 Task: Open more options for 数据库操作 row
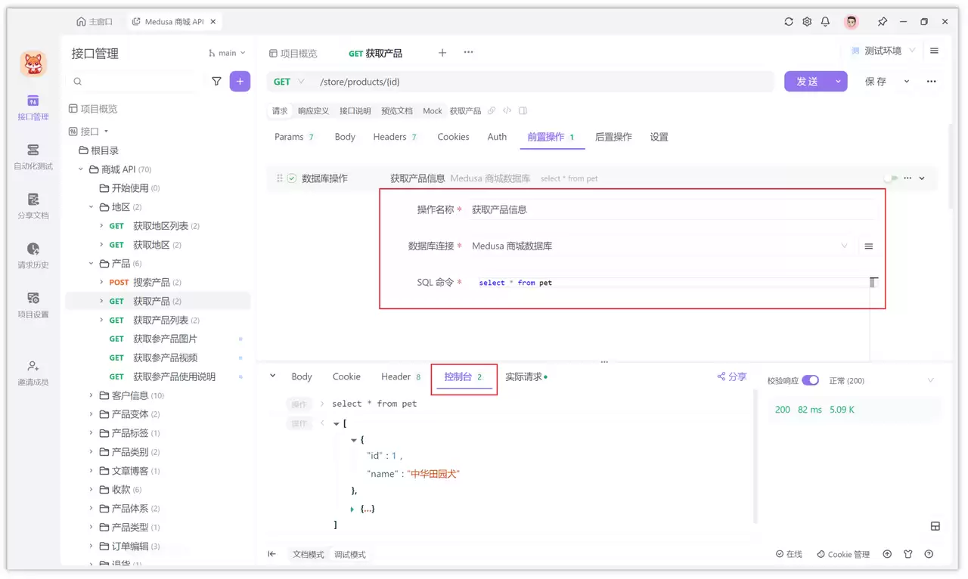click(907, 178)
